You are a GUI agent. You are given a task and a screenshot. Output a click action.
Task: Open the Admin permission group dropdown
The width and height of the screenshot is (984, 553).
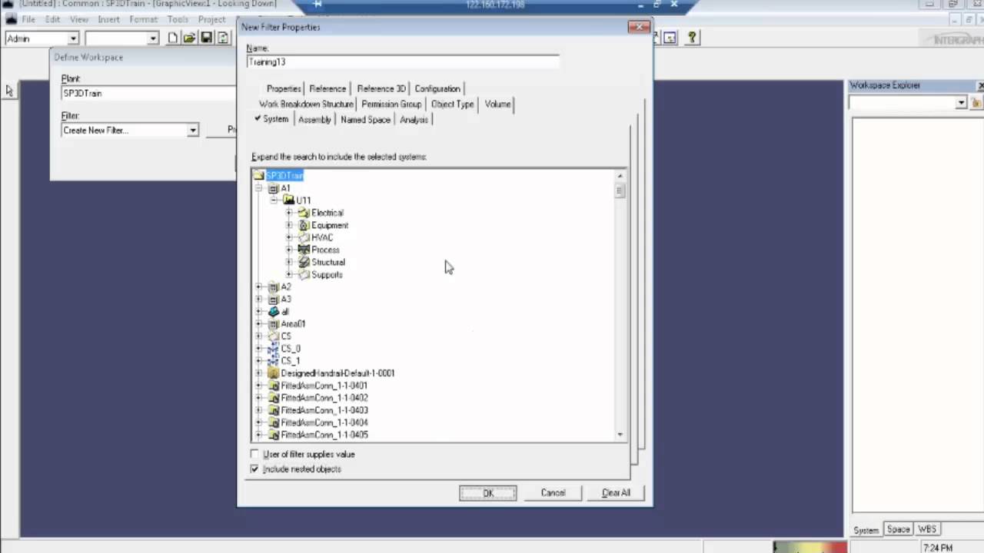pyautogui.click(x=73, y=38)
